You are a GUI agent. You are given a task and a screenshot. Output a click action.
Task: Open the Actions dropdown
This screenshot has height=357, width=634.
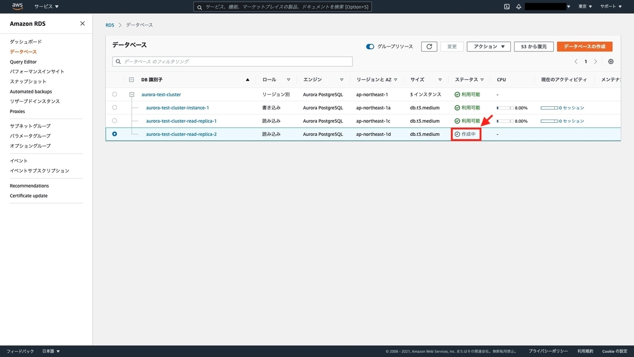click(x=489, y=47)
